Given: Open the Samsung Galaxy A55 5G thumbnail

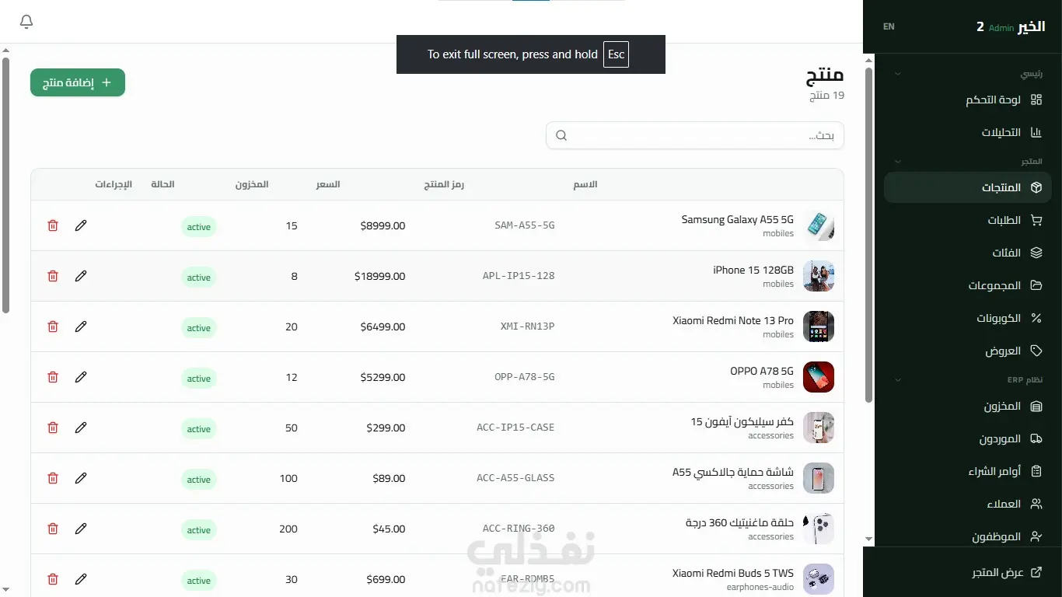Looking at the screenshot, I should pyautogui.click(x=819, y=225).
